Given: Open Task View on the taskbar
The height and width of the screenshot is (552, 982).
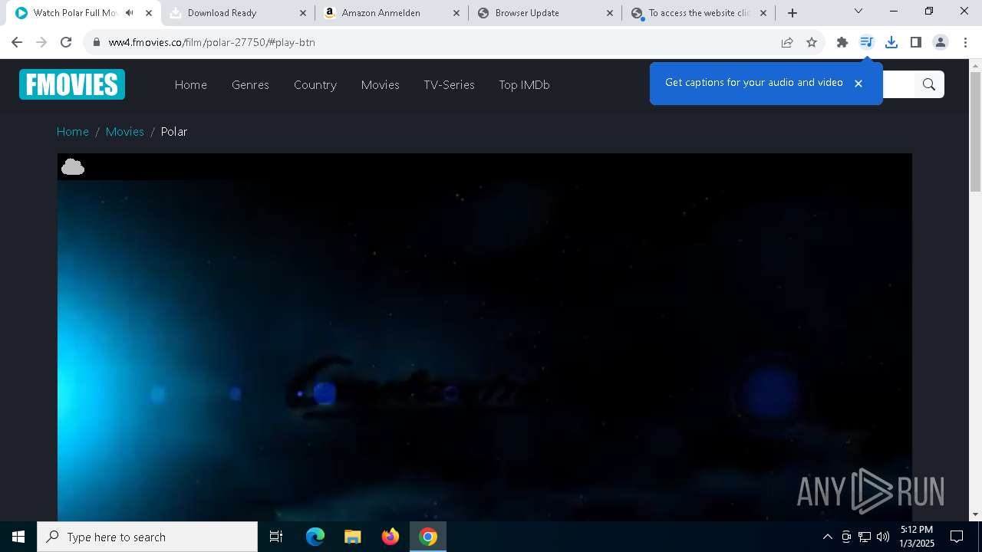Looking at the screenshot, I should [276, 537].
